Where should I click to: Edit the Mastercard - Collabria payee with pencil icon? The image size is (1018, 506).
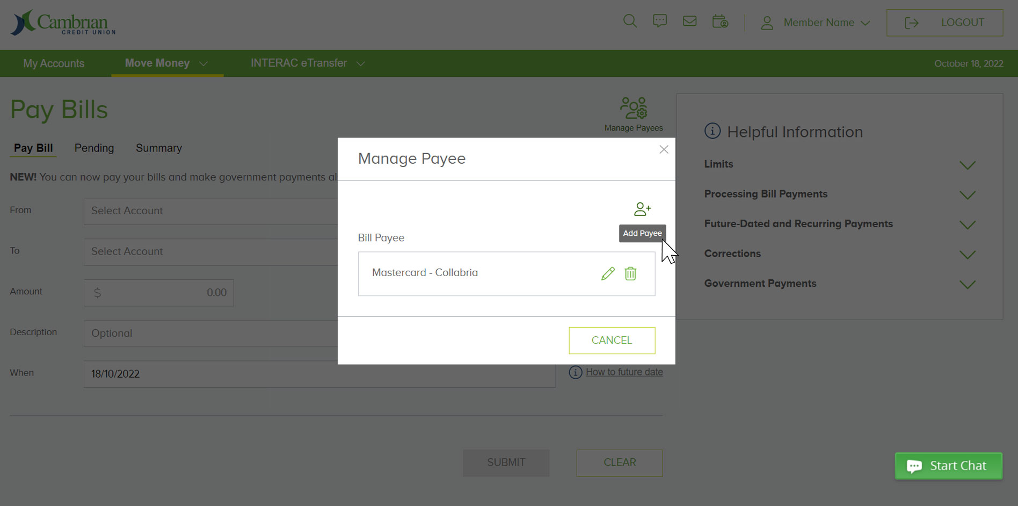tap(607, 273)
